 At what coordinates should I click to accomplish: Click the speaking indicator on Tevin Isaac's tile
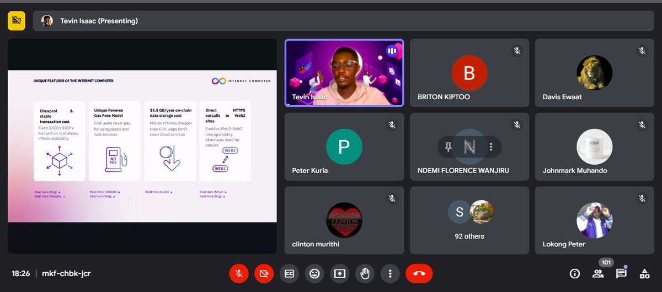[392, 51]
